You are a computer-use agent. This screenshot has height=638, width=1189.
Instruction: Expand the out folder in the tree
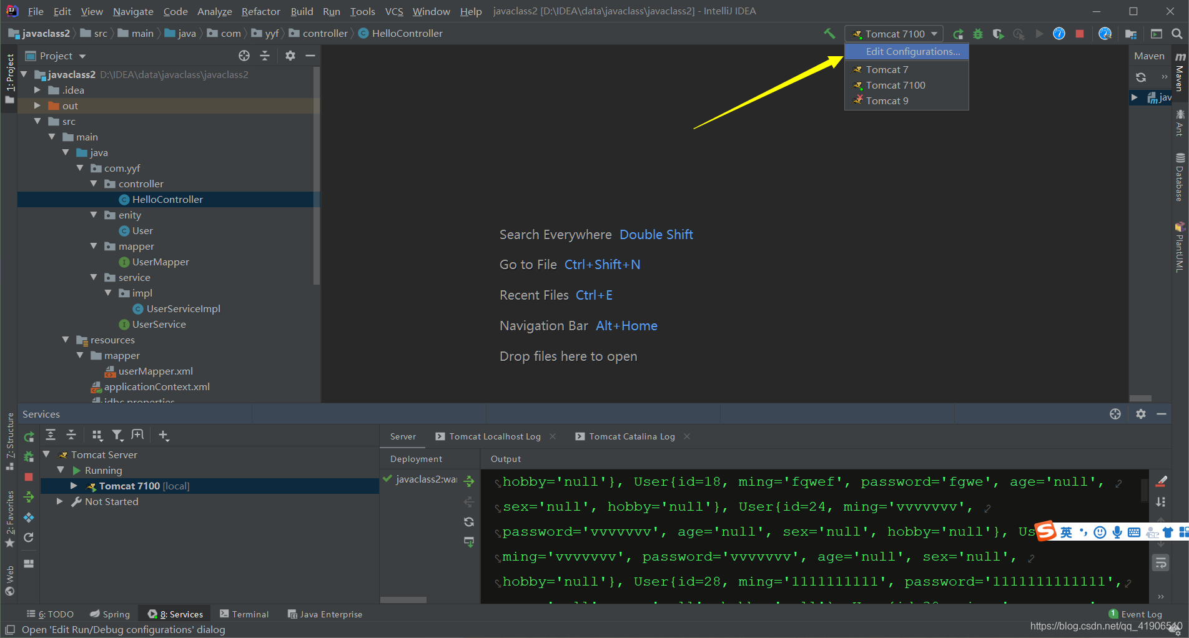pyautogui.click(x=37, y=106)
